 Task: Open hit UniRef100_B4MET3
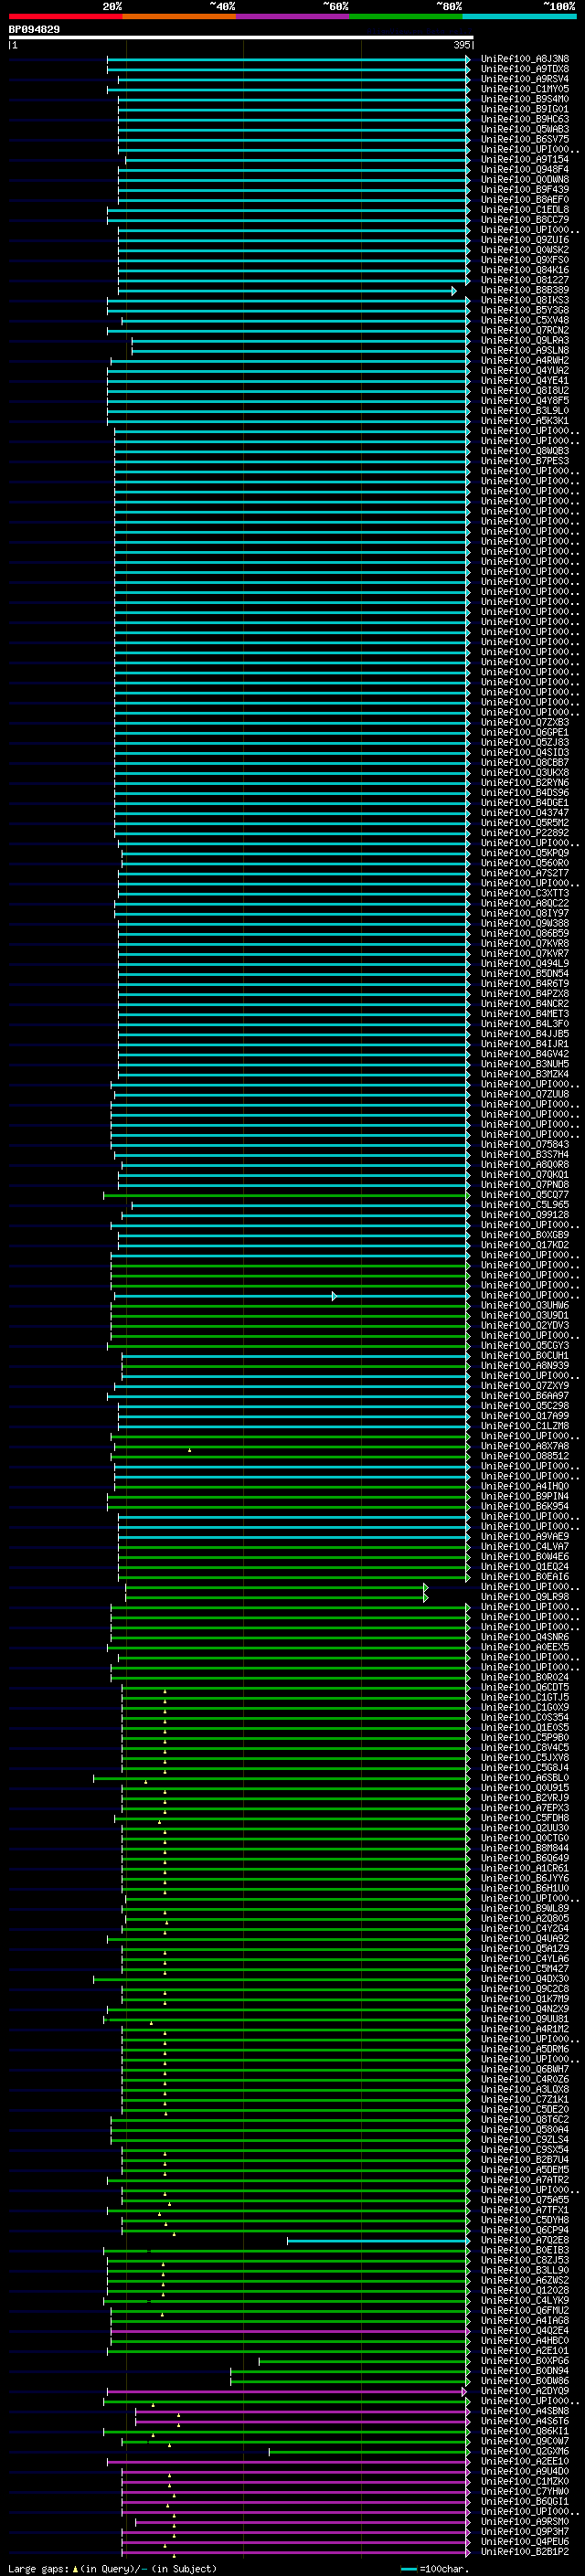(525, 1014)
